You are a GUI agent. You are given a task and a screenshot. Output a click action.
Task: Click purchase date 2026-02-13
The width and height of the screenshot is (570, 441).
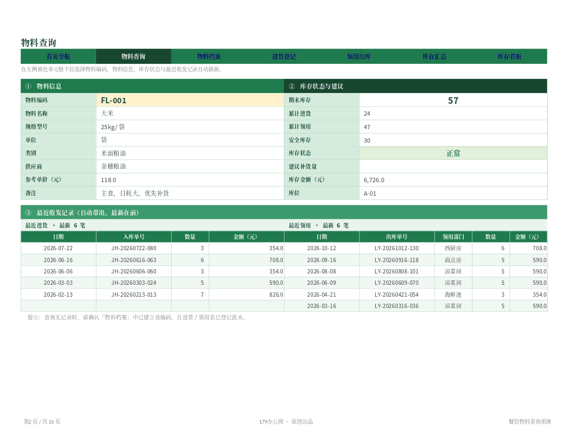click(x=58, y=295)
